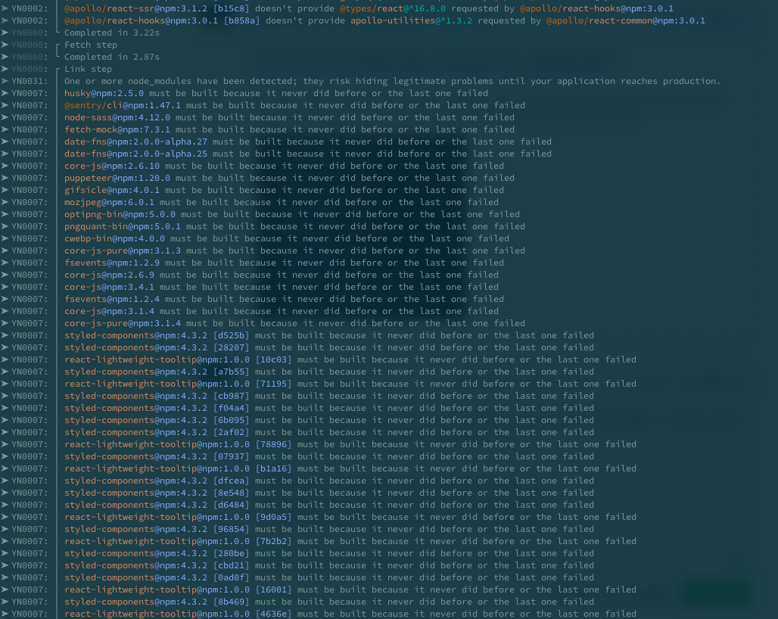
Task: Click the [d525b] styled-components hash
Action: tap(232, 335)
